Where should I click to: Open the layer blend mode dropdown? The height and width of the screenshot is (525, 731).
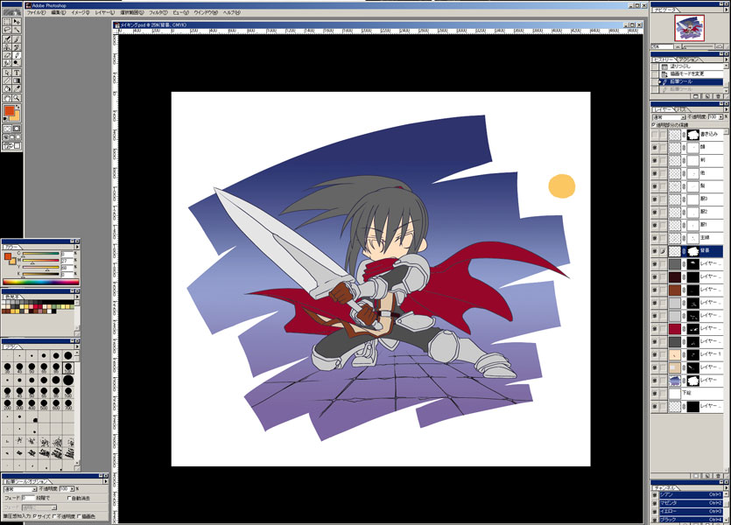[x=667, y=116]
